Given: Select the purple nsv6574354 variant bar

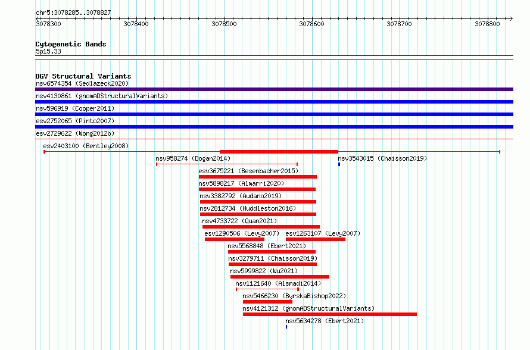Looking at the screenshot, I should 274,89.
